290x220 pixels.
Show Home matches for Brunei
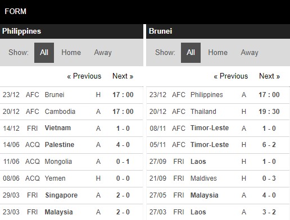218,52
